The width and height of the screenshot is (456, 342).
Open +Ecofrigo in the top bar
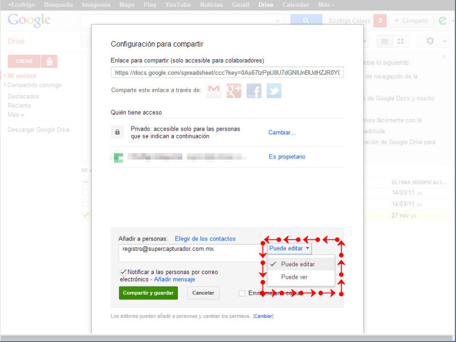point(21,5)
